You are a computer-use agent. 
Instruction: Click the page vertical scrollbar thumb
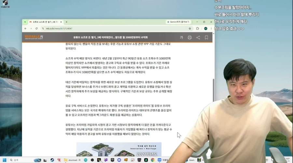[x=213, y=90]
